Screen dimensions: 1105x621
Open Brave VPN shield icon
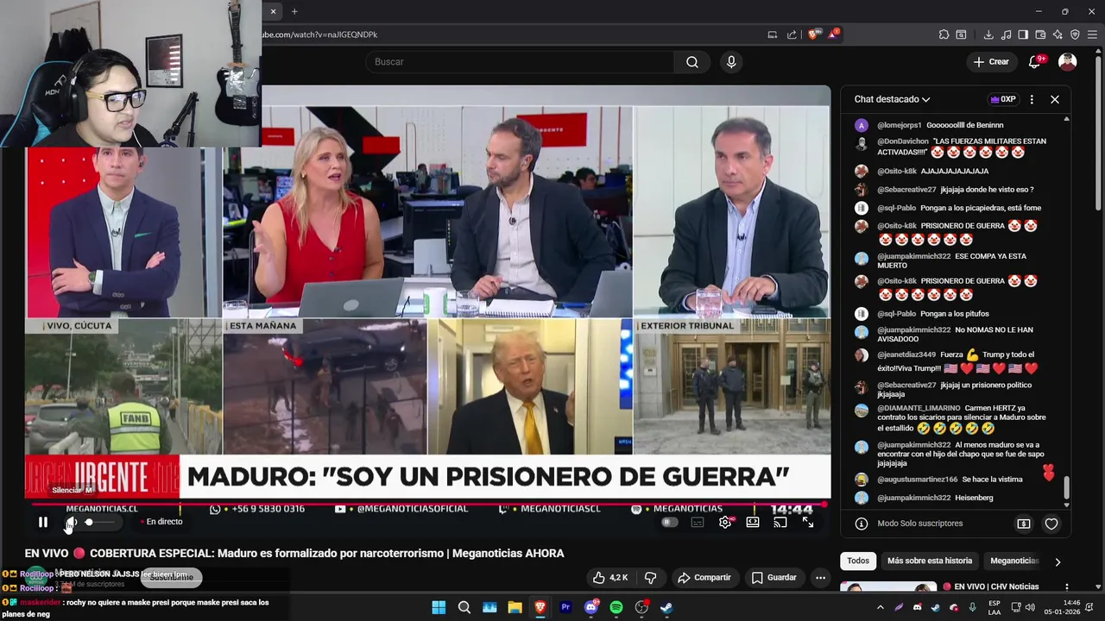[x=1075, y=34]
